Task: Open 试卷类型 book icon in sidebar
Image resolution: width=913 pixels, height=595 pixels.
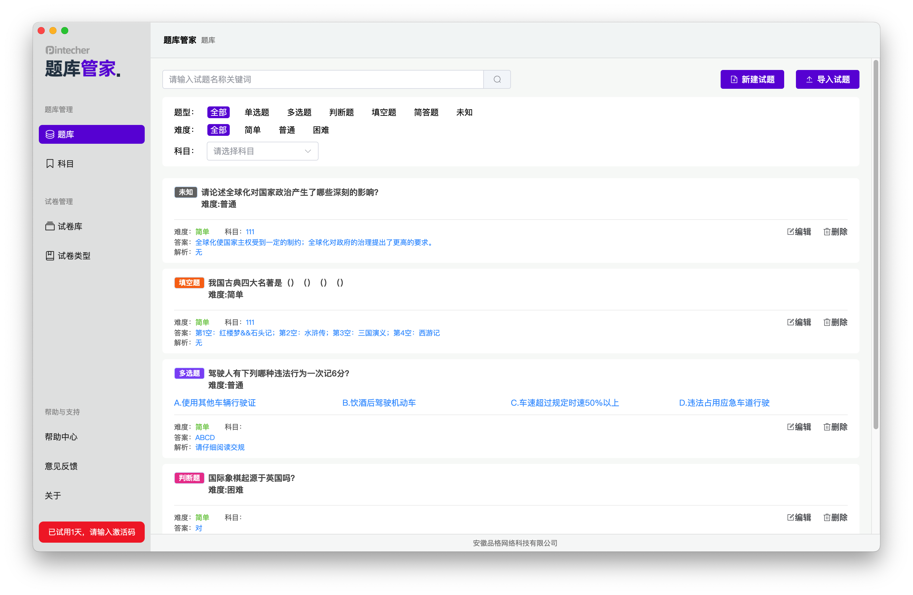Action: (50, 256)
